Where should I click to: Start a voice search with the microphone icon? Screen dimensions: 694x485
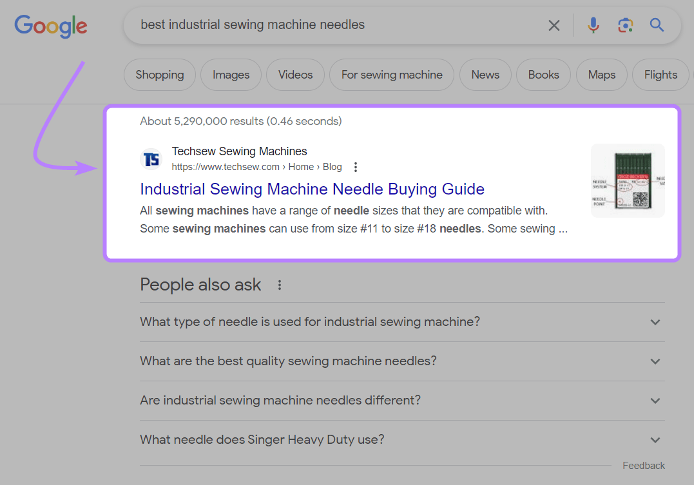593,25
